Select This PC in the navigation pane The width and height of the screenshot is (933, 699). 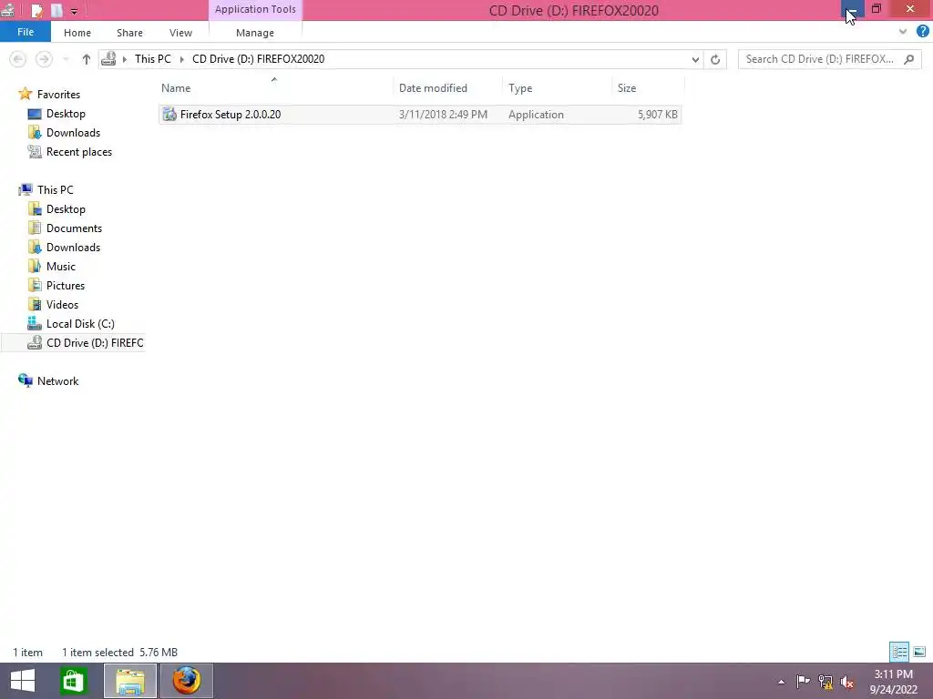pyautogui.click(x=55, y=189)
